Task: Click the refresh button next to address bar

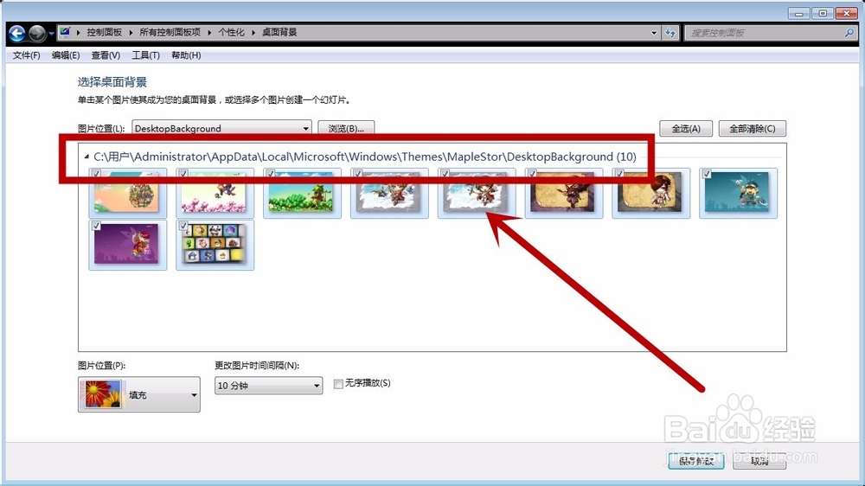Action: click(x=670, y=33)
